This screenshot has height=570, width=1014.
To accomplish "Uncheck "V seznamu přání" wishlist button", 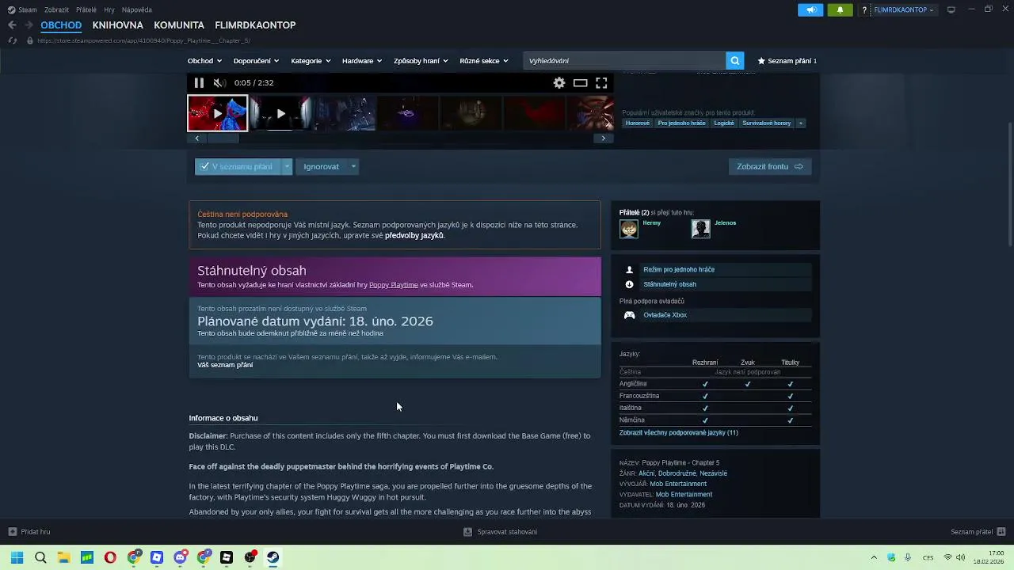I will pyautogui.click(x=237, y=167).
